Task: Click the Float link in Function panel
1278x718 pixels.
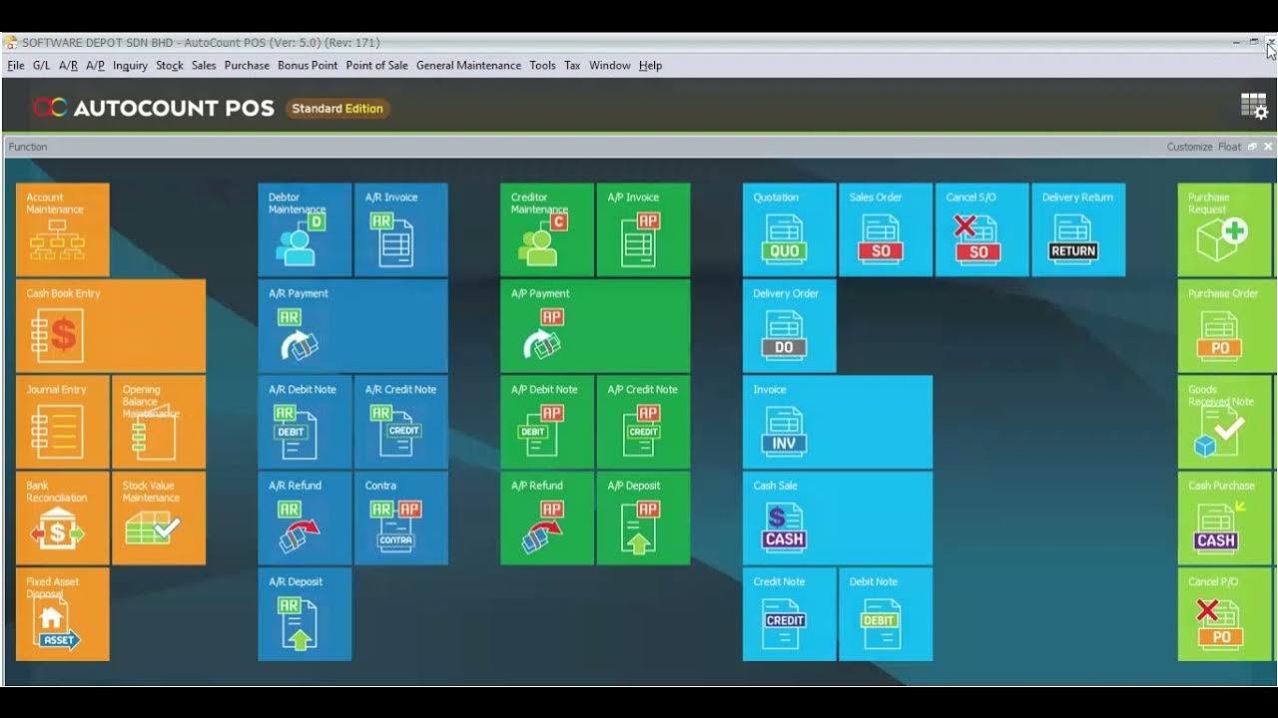Action: (x=1229, y=147)
